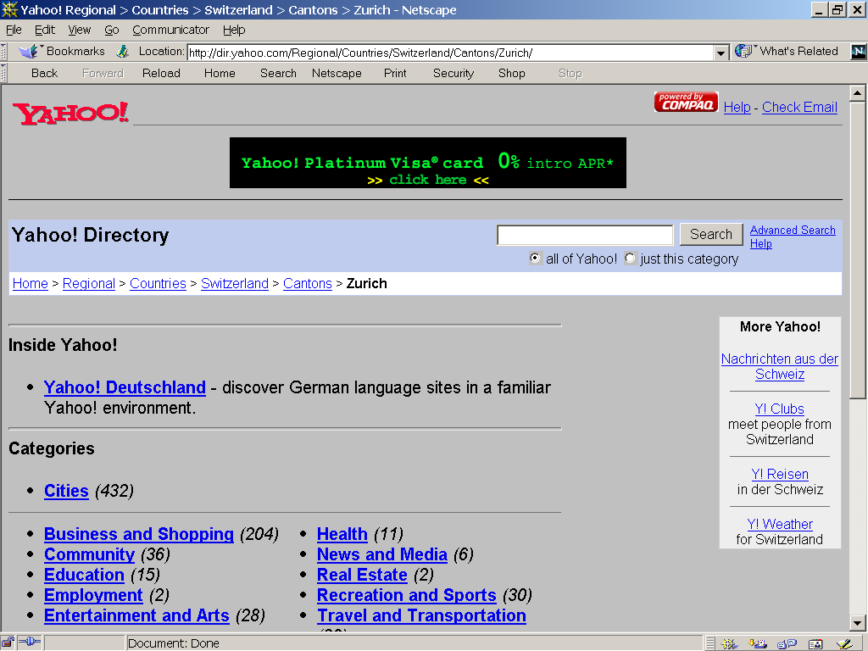
Task: Click the Location URL address field
Action: [x=451, y=53]
